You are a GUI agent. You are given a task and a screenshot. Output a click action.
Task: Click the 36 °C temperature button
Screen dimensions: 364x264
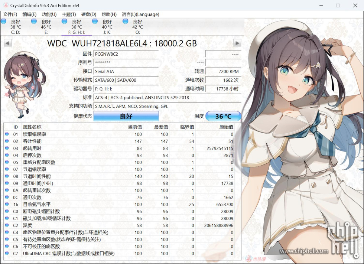223,116
